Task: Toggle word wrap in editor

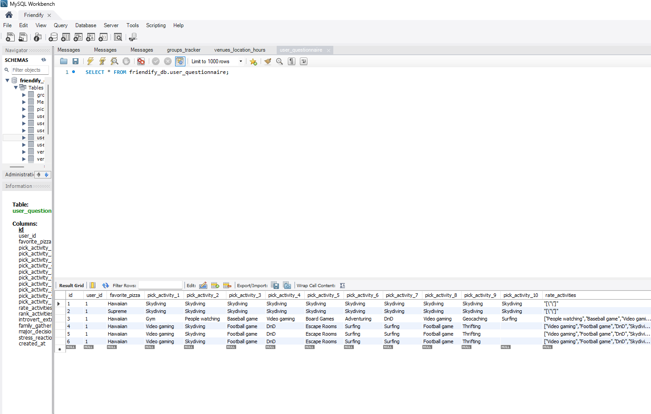Action: [x=303, y=61]
